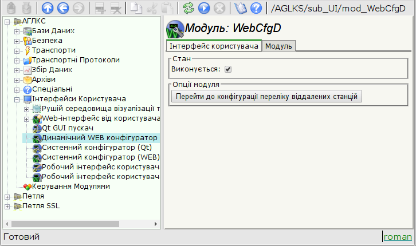The height and width of the screenshot is (246, 416).
Task: Expand the Бази Даних tree node
Action: click(x=17, y=31)
